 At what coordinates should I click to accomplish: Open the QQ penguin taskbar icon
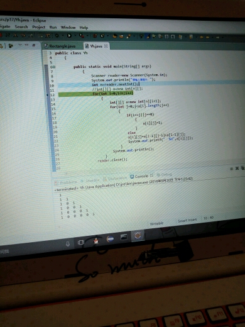(x=96, y=241)
